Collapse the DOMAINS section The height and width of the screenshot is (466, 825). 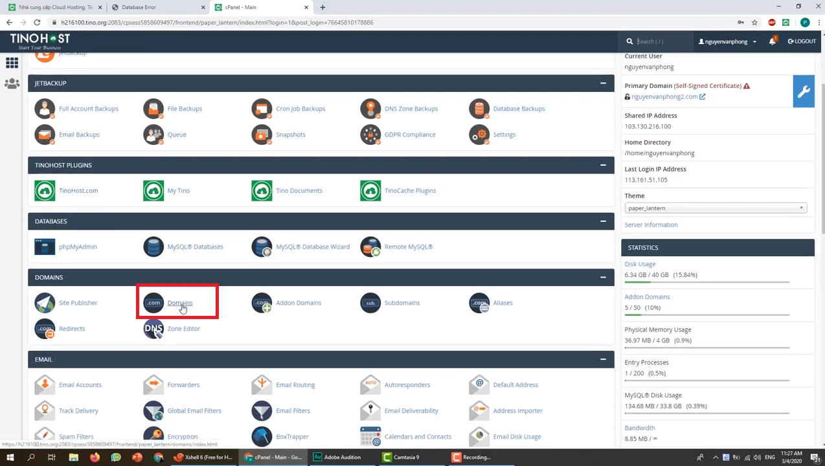pos(603,277)
